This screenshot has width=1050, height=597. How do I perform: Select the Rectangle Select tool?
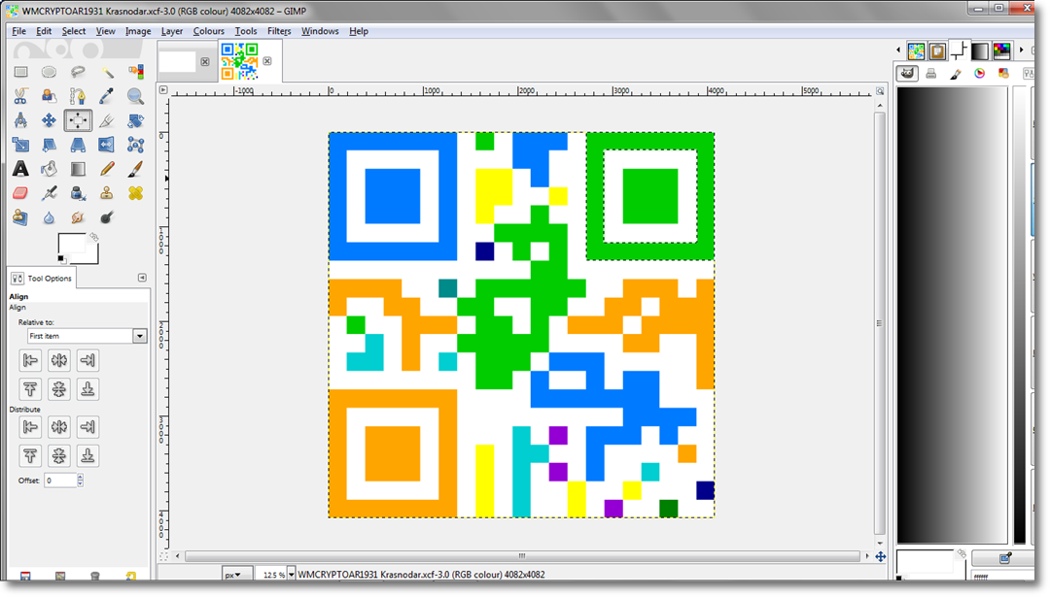pos(20,72)
